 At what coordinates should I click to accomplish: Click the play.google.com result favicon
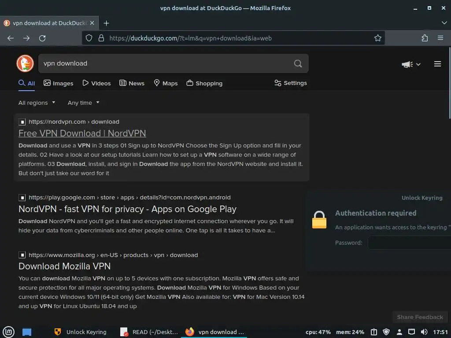[x=22, y=198]
